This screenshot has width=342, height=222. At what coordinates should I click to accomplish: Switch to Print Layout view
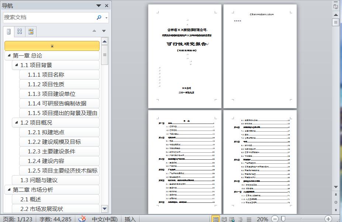(x=216, y=219)
